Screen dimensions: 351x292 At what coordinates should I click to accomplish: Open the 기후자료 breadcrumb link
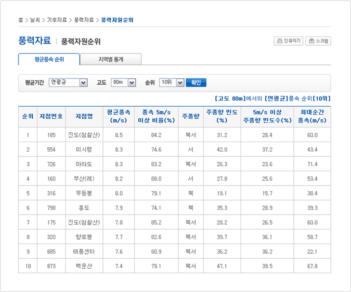click(56, 20)
